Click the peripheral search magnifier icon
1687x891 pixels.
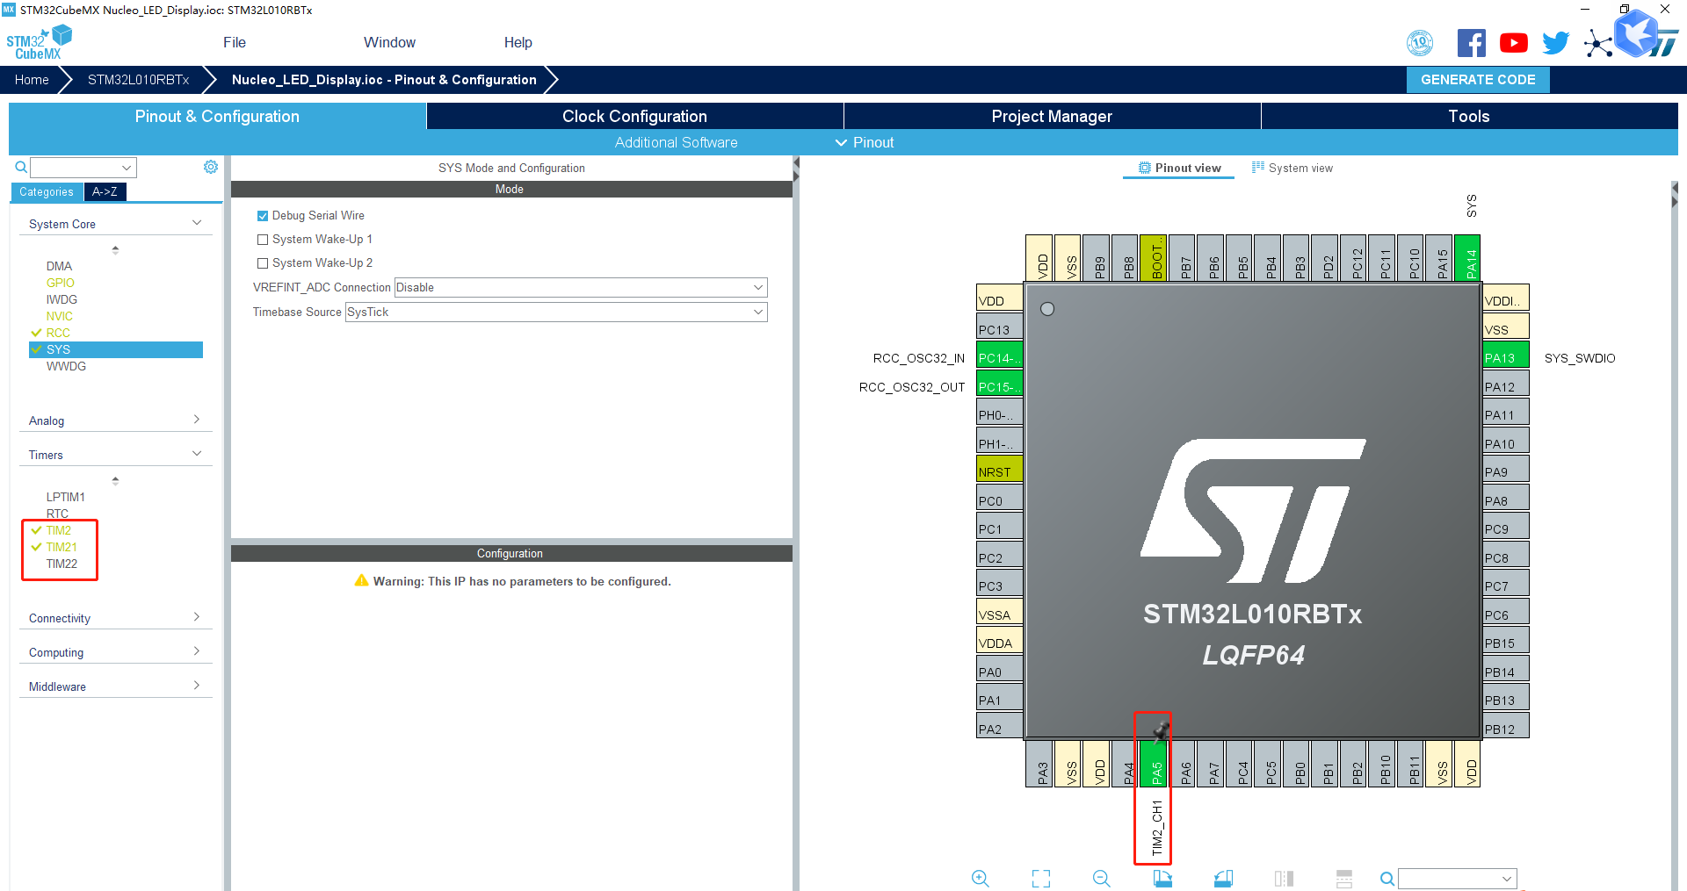point(21,167)
